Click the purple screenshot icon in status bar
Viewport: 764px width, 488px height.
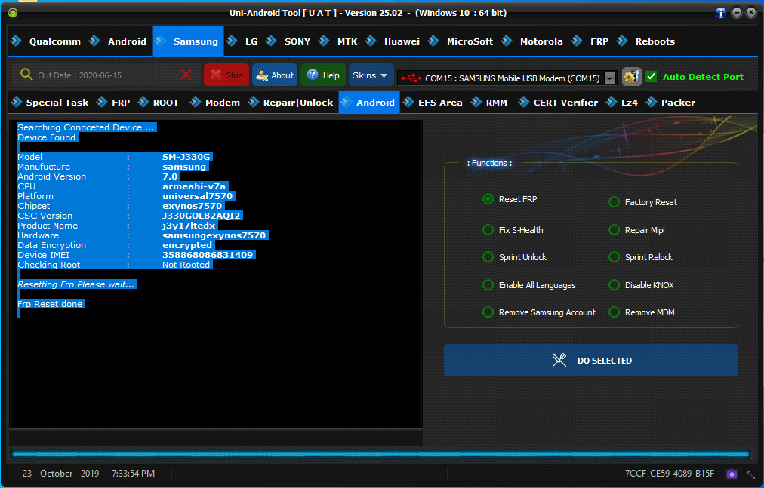(x=732, y=474)
